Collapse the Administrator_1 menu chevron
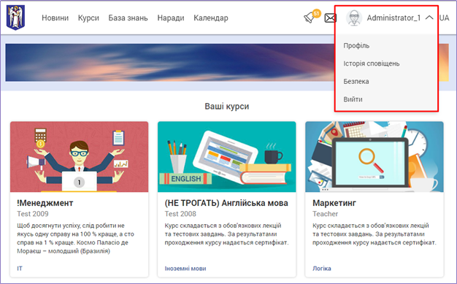Image resolution: width=457 pixels, height=284 pixels. click(429, 18)
